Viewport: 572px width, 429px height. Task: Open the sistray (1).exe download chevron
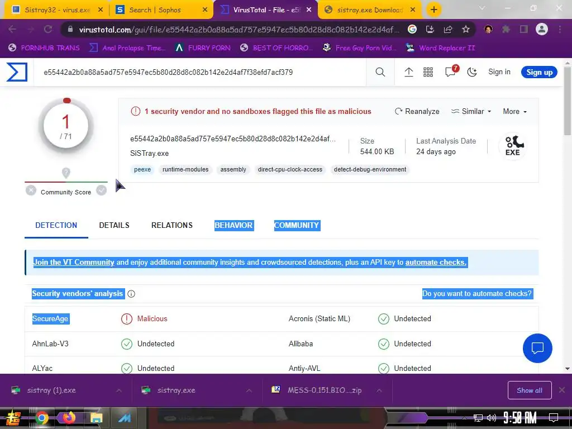point(119,390)
